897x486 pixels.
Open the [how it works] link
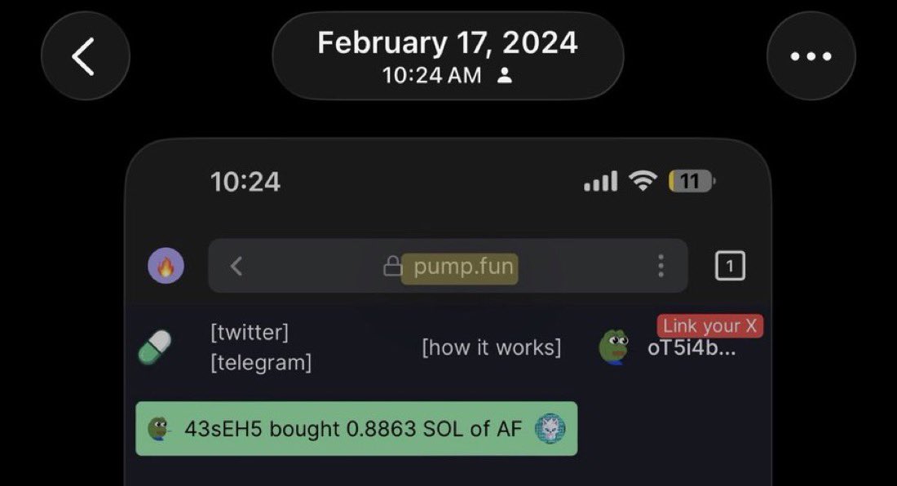tap(492, 347)
